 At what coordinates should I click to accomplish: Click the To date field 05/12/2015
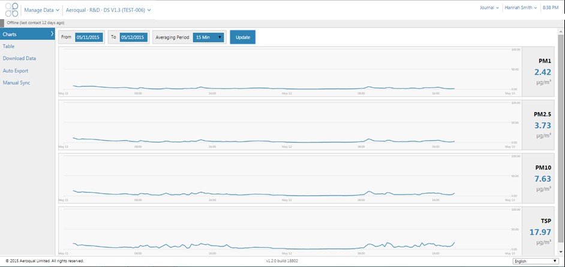[134, 37]
